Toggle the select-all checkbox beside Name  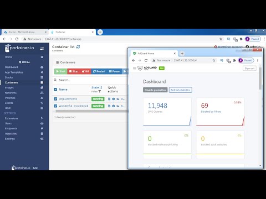55,90
